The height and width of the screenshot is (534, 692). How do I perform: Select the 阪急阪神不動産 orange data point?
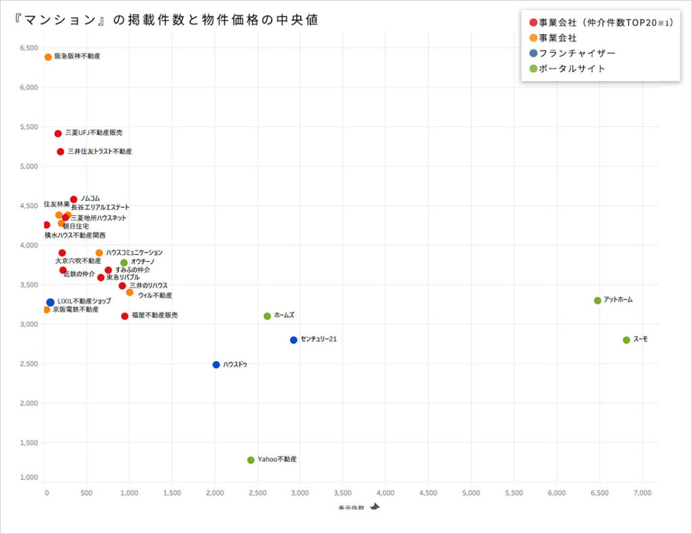click(x=48, y=57)
